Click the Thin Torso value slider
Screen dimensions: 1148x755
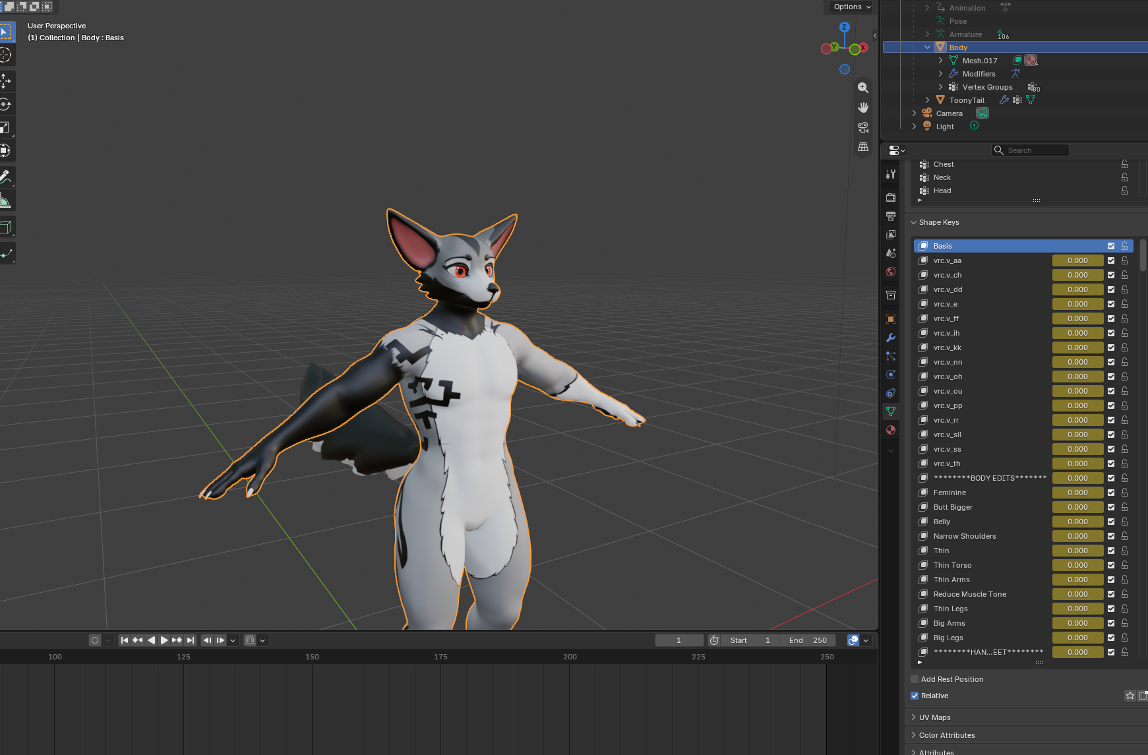tap(1077, 565)
